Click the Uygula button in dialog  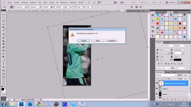click(84, 40)
